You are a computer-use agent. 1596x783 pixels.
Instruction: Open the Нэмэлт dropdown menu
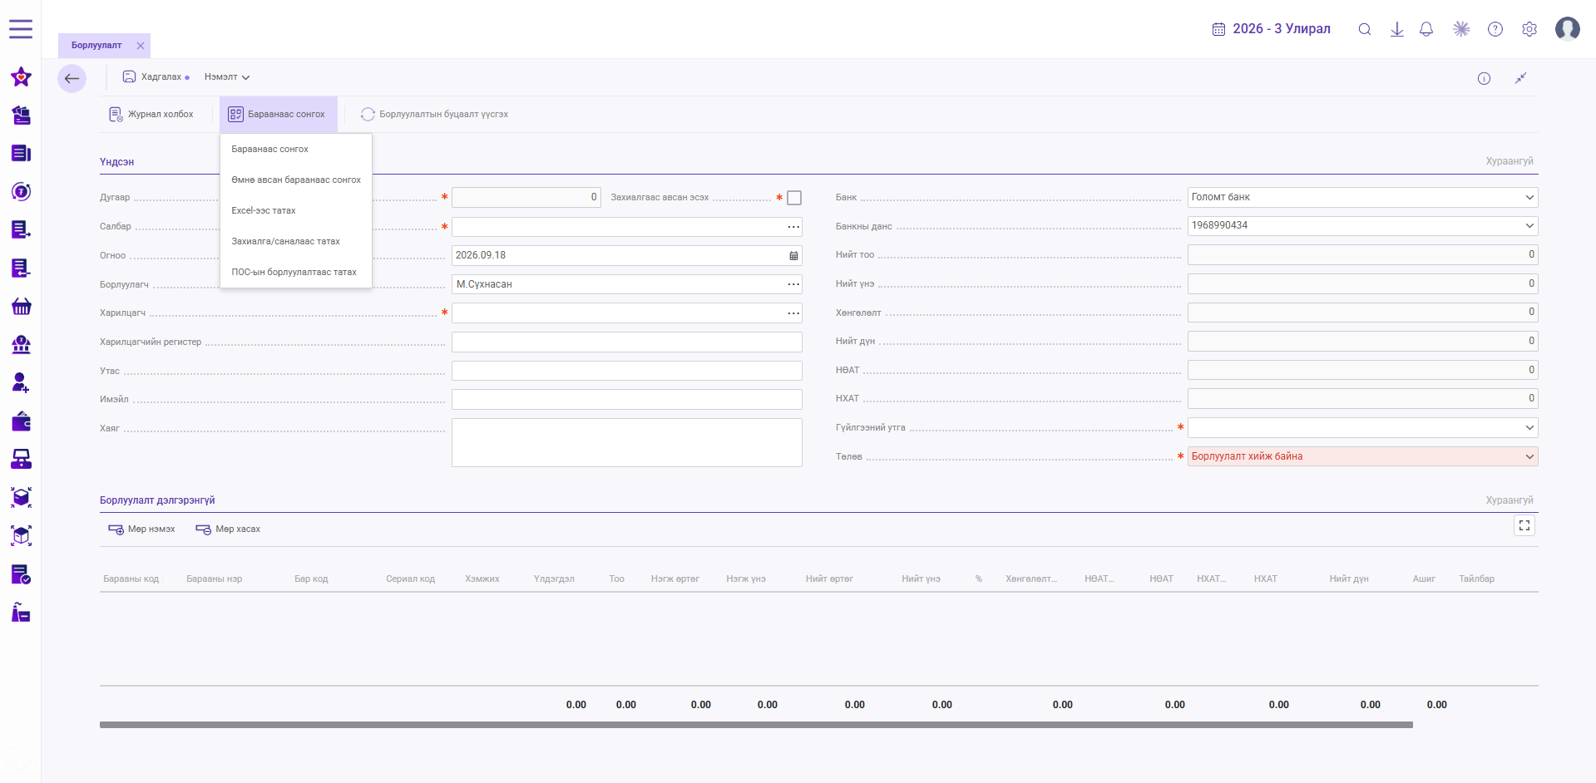point(227,77)
